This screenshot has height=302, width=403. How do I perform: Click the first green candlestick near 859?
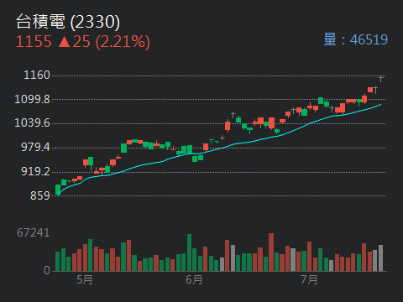click(58, 190)
